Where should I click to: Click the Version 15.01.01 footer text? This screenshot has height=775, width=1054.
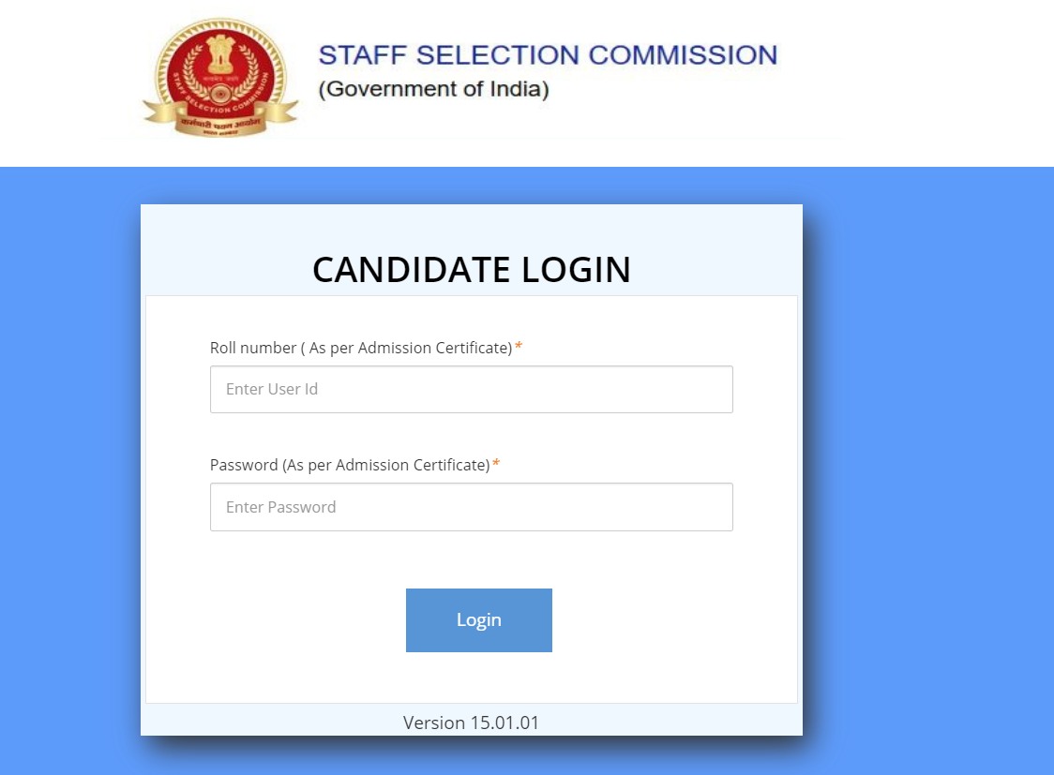click(471, 723)
